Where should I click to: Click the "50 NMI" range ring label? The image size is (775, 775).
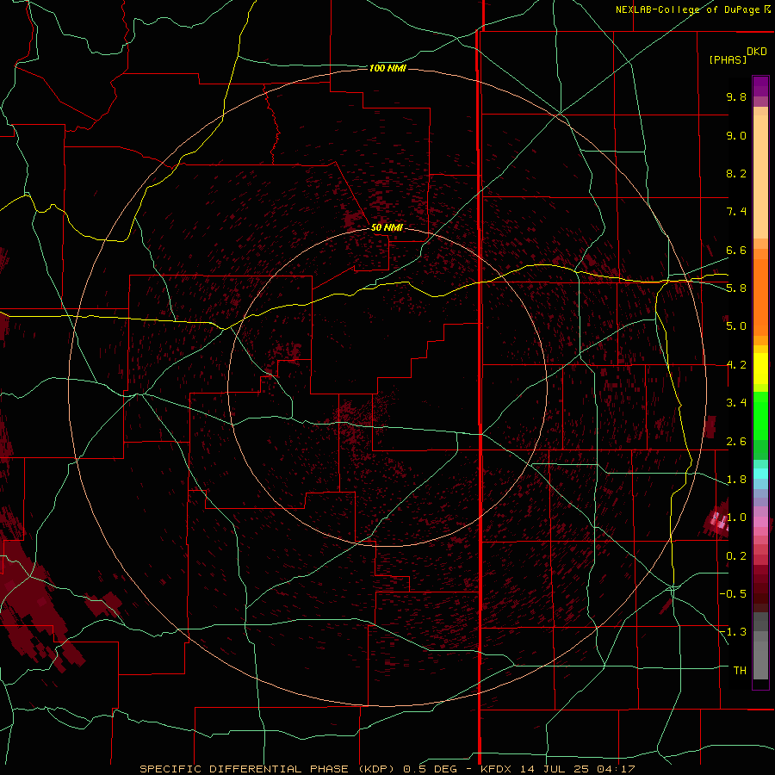tap(387, 228)
